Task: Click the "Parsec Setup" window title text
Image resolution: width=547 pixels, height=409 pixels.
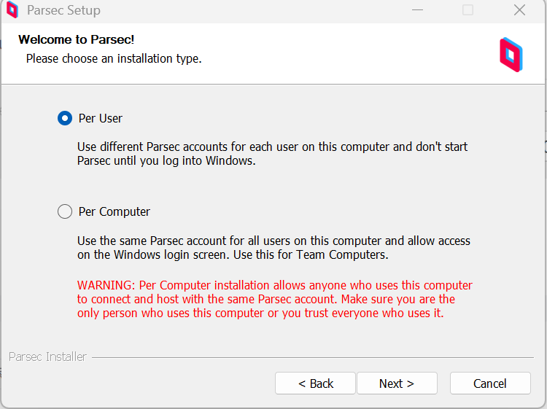Action: coord(63,10)
